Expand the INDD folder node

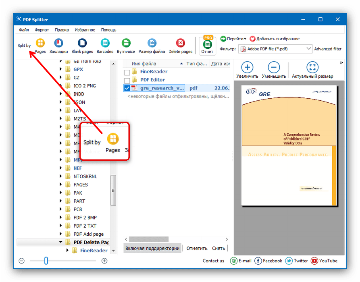pos(60,93)
